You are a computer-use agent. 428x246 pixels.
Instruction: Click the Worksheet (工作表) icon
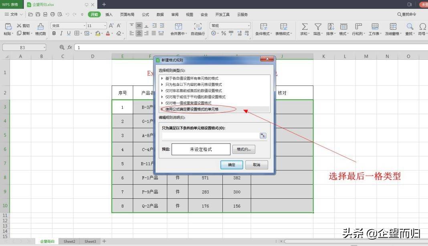pyautogui.click(x=375, y=26)
